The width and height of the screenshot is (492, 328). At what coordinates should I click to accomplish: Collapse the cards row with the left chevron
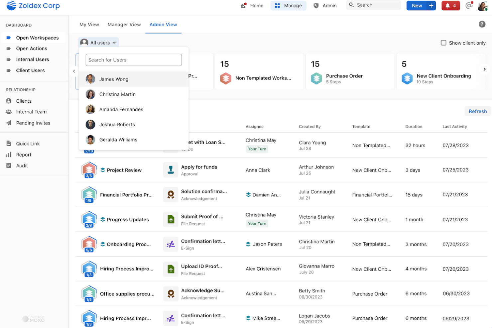(74, 71)
